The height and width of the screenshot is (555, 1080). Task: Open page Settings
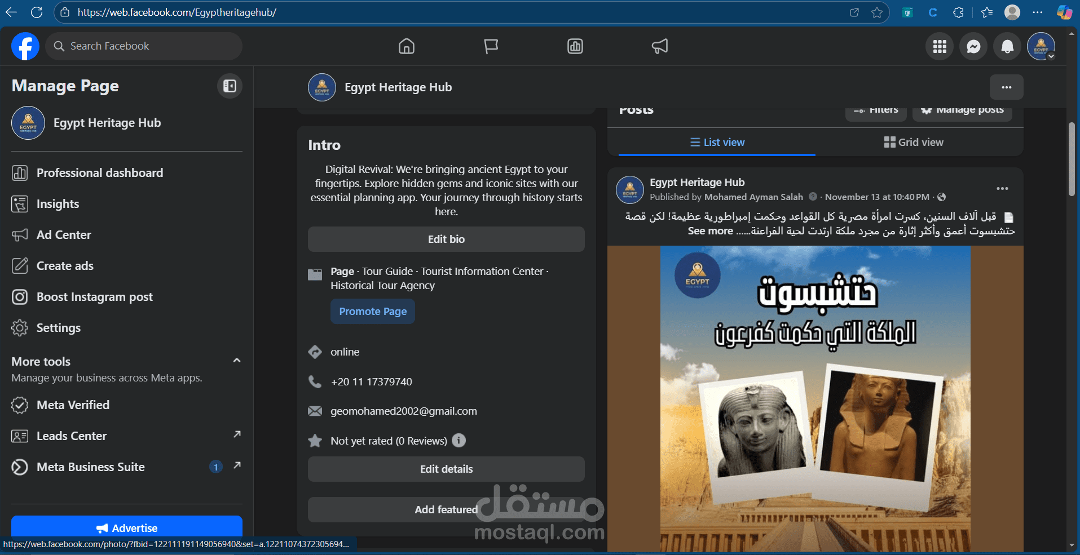coord(127,328)
